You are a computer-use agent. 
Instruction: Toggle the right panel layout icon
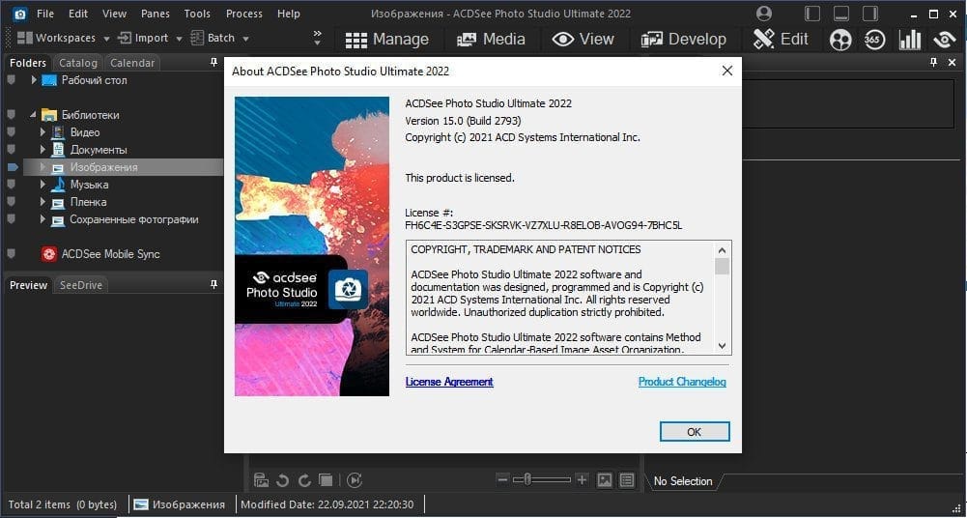pos(870,13)
